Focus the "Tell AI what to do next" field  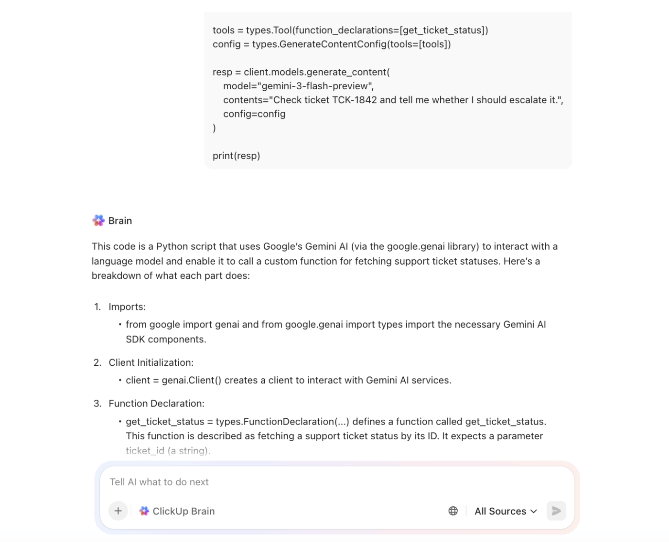[x=287, y=482]
